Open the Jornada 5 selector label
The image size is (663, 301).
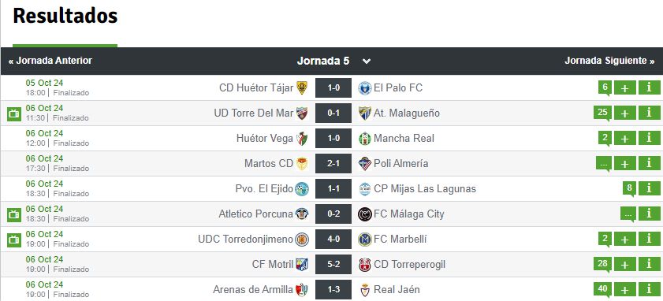323,61
